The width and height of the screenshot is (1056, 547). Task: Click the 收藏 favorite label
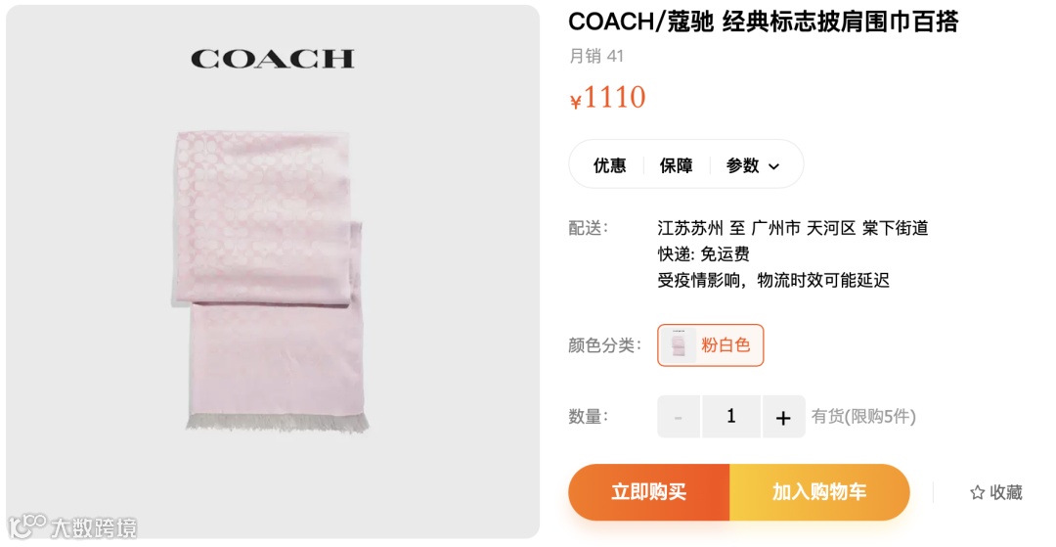click(1006, 492)
